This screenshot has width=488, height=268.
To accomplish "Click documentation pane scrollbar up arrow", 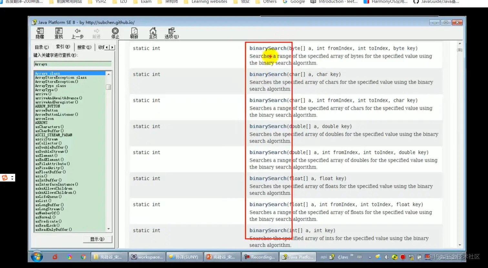I will click(460, 44).
